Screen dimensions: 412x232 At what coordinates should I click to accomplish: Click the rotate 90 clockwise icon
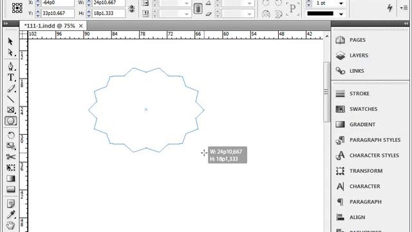coord(266,3)
